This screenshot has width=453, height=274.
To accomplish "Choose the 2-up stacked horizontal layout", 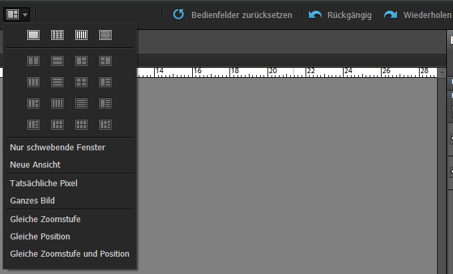I will pyautogui.click(x=57, y=61).
